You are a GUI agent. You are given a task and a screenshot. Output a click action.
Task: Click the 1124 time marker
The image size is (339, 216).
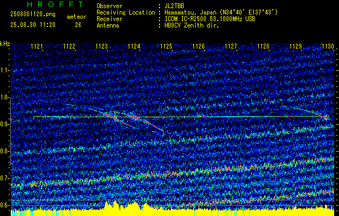click(x=134, y=46)
